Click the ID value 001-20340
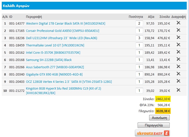Viewport: 189px width, 137px height. [x=17, y=74]
